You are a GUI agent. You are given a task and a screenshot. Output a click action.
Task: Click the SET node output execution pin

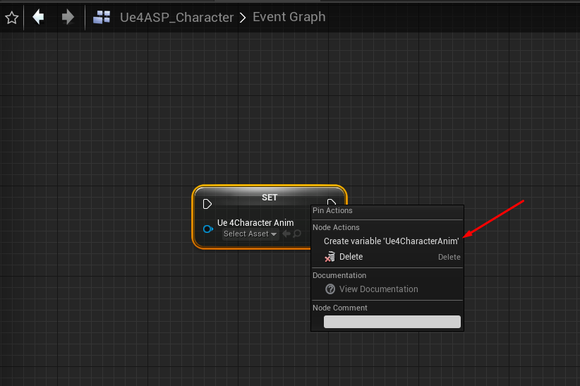tap(332, 202)
